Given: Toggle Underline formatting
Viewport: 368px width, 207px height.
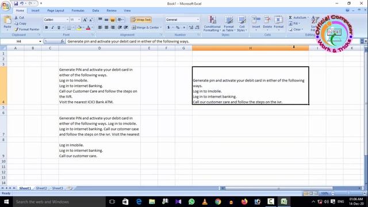Looking at the screenshot, I should [x=59, y=28].
